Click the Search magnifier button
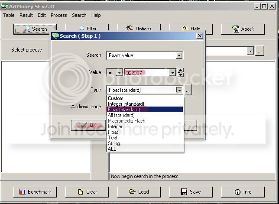Image resolution: width=279 pixels, height=204 pixels. 35,29
